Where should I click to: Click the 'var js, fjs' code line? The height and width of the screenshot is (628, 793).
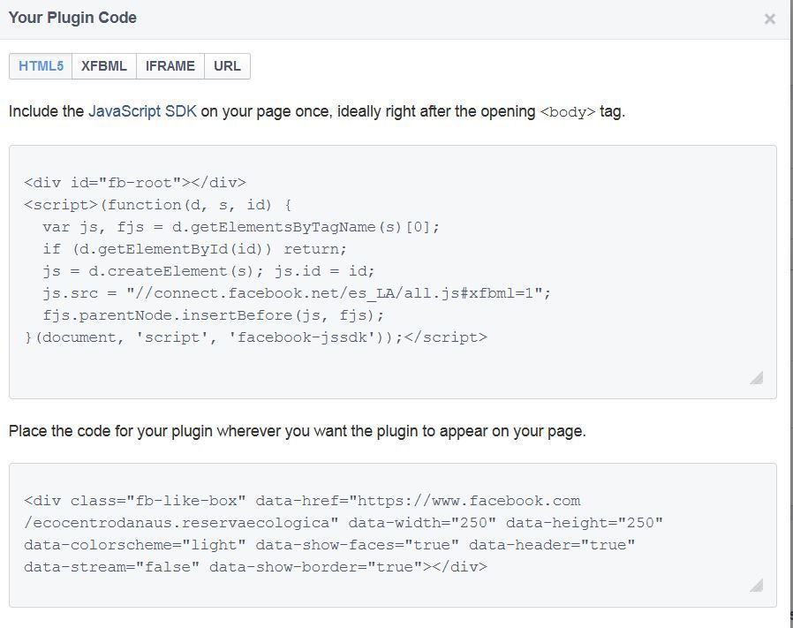click(241, 227)
